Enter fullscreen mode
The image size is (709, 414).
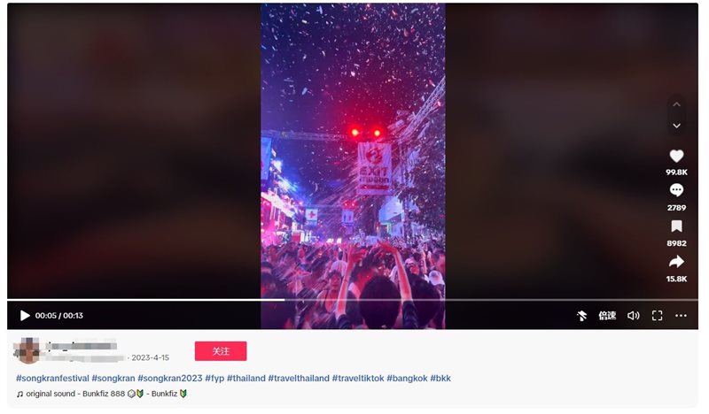pos(657,316)
